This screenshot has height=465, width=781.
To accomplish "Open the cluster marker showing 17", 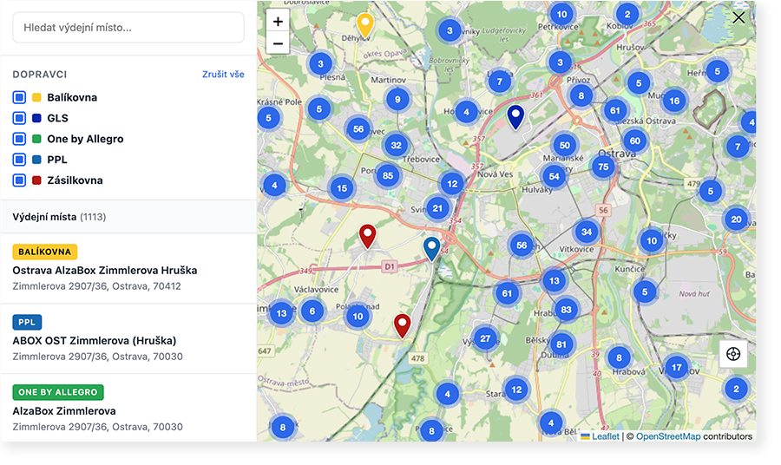I will coord(676,368).
